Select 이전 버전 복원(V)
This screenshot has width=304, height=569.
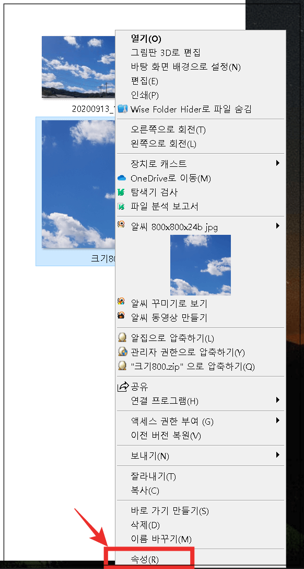click(x=166, y=436)
